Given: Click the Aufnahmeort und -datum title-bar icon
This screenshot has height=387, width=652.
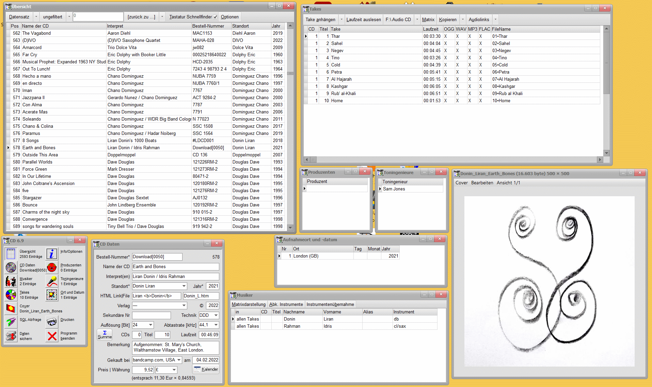Looking at the screenshot, I should [279, 239].
